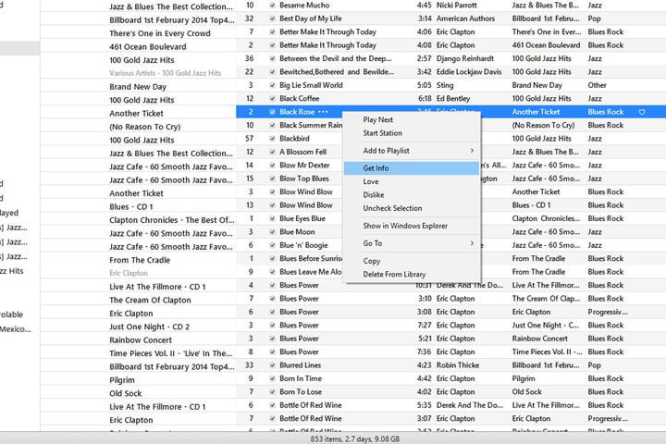Click the artist Ed Bentley

(x=453, y=99)
